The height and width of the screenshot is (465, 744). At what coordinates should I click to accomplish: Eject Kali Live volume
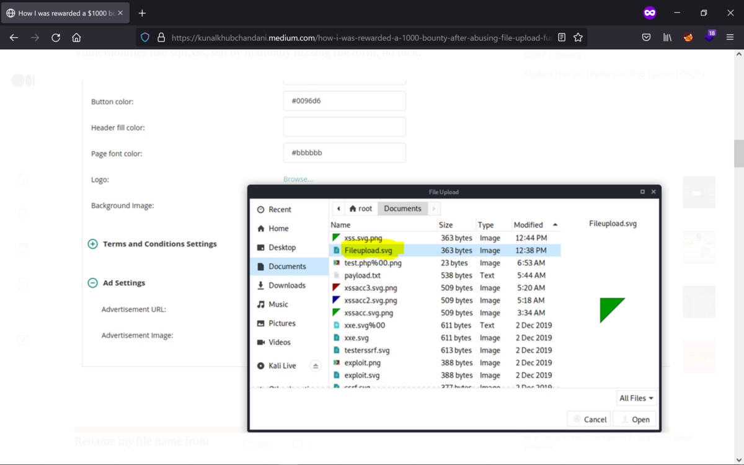316,366
